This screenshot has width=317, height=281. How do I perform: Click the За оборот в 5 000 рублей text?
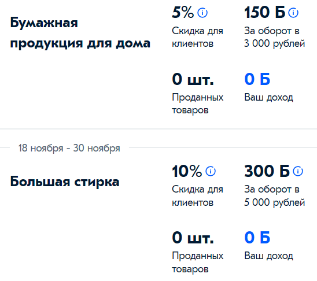[x=275, y=196]
